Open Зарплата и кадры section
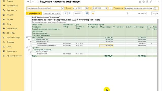 tap(13, 38)
